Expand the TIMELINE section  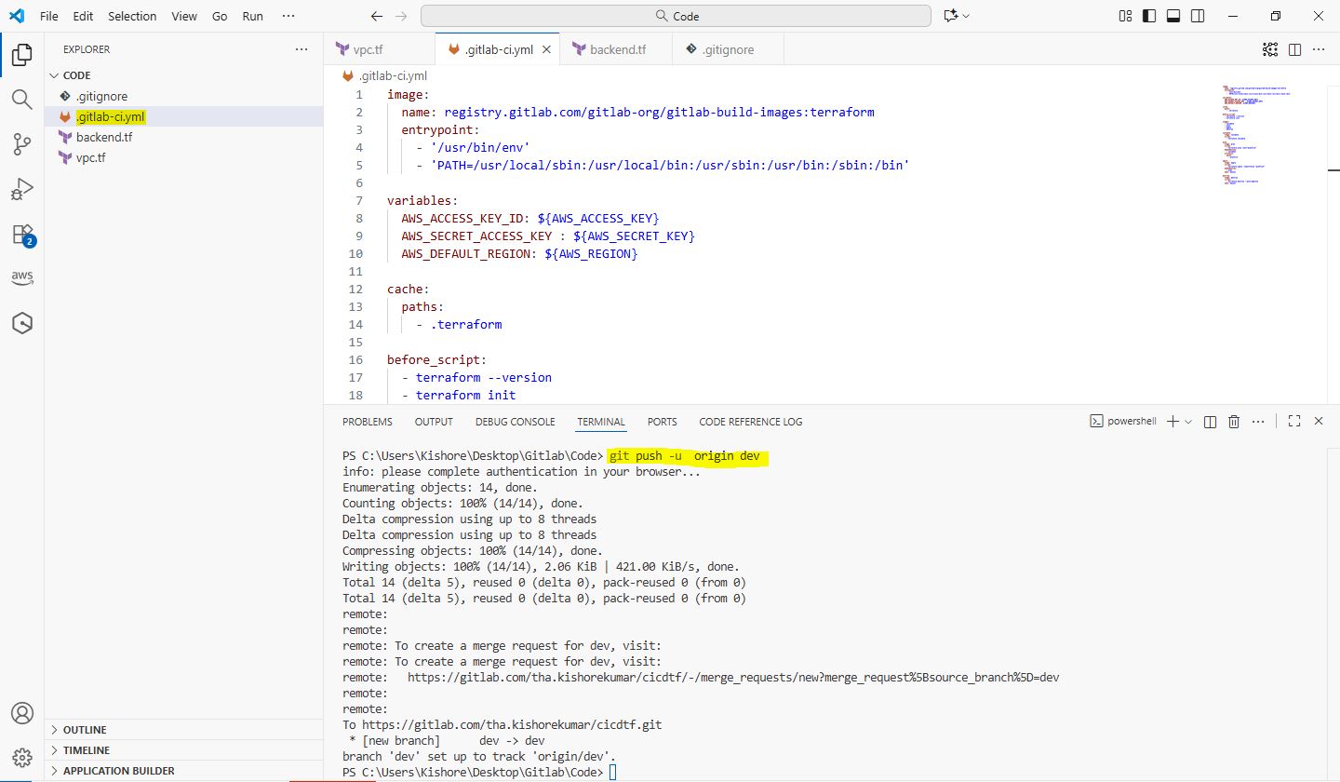click(86, 750)
